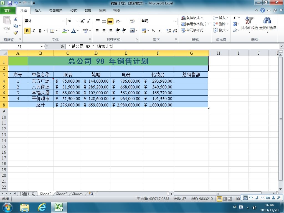Toggle Italic formatting

[34, 31]
